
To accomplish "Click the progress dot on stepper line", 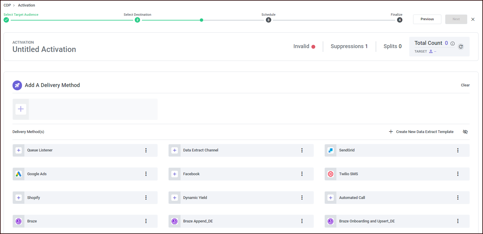I will point(202,20).
